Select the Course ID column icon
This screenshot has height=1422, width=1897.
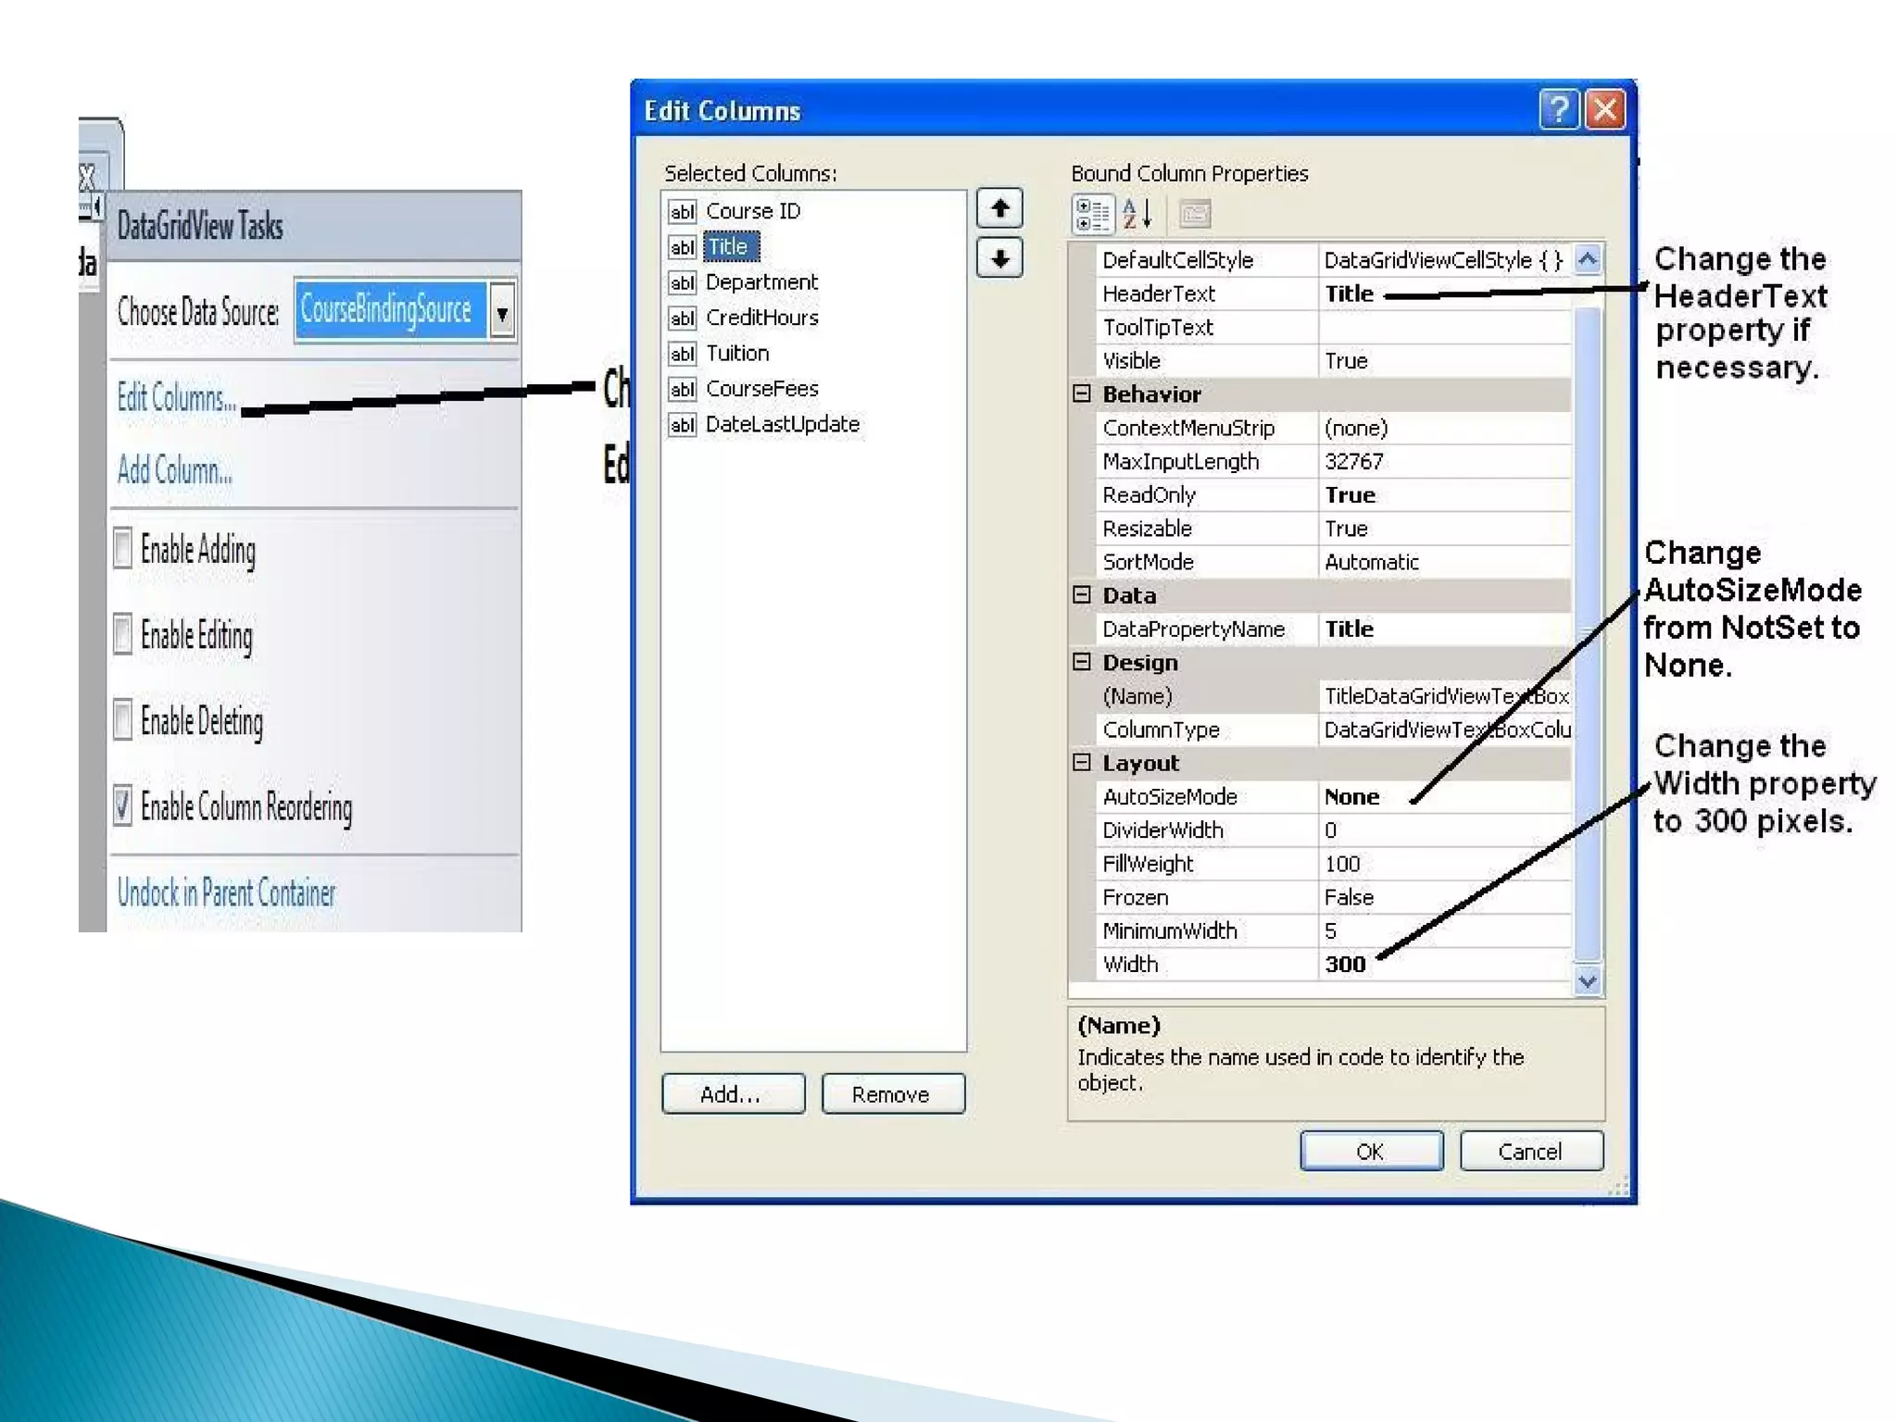(x=682, y=212)
